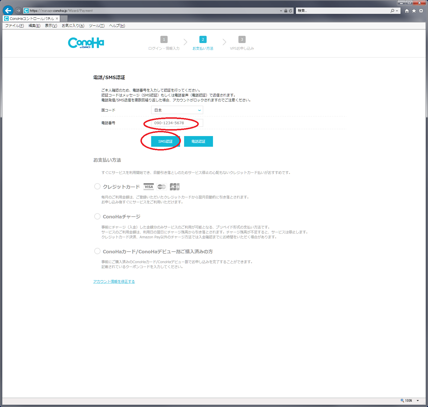The height and width of the screenshot is (407, 428).
Task: Click the SMS認証 button
Action: click(x=166, y=141)
